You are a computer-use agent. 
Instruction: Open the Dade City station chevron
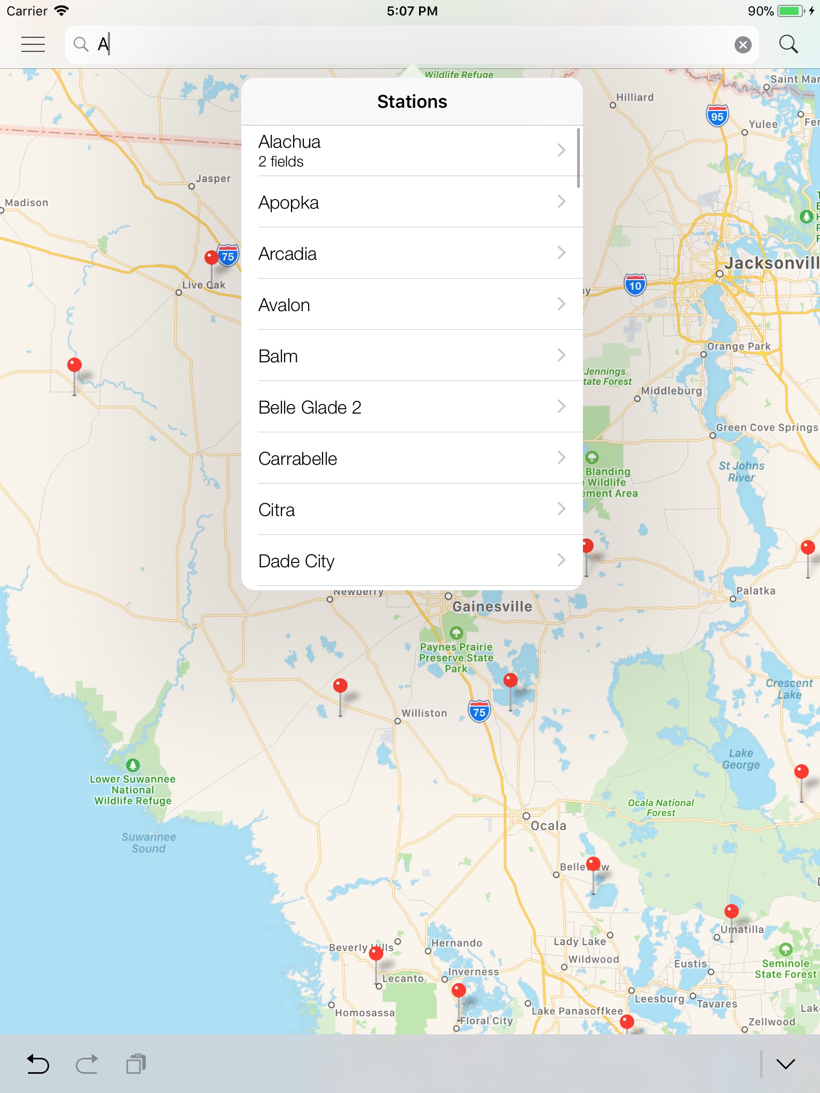[561, 560]
